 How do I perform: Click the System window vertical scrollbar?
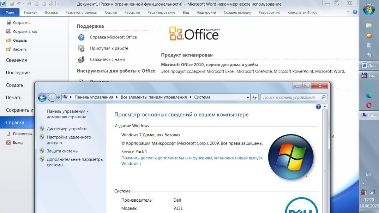(324, 170)
